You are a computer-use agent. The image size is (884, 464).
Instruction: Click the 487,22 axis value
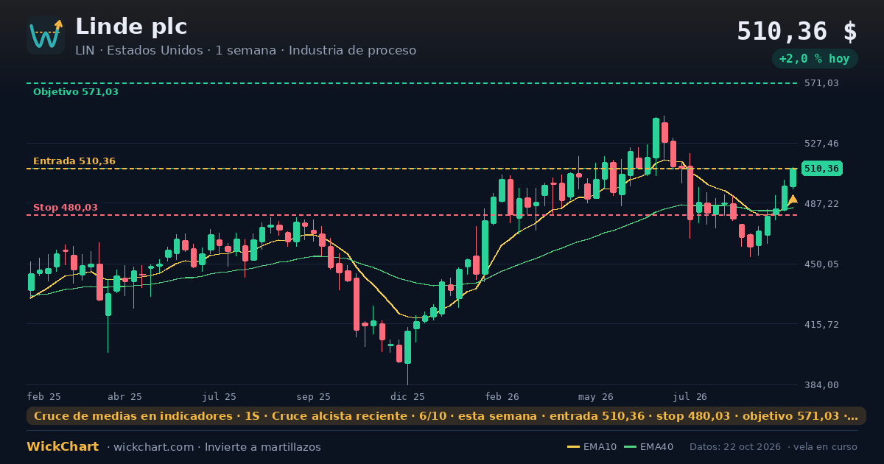tap(821, 204)
